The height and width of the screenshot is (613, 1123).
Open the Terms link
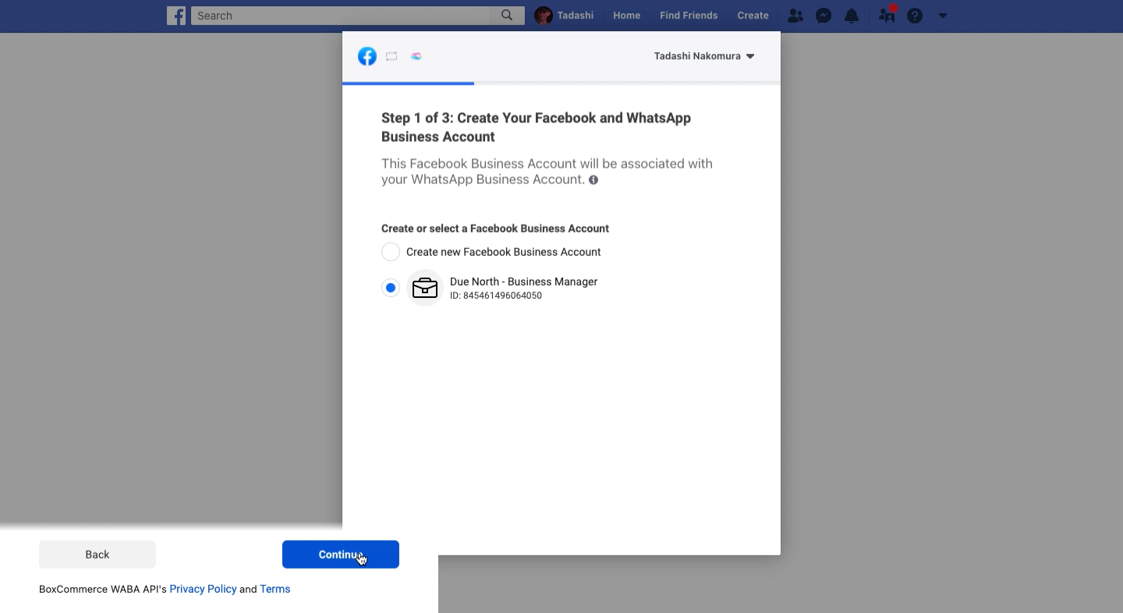pos(275,589)
